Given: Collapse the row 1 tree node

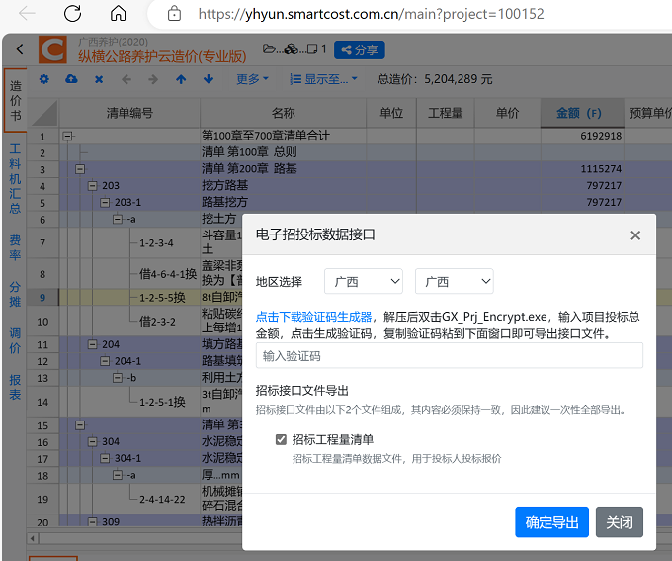Looking at the screenshot, I should coord(67,137).
